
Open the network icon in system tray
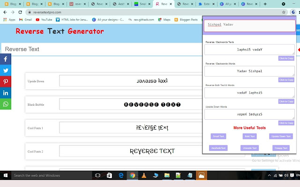(x=275, y=175)
